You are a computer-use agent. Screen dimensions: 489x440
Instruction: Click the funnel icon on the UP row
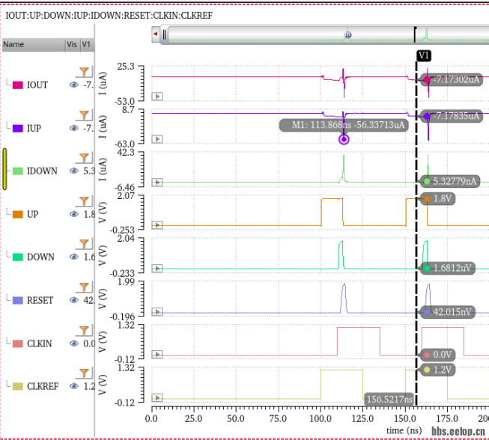85,200
